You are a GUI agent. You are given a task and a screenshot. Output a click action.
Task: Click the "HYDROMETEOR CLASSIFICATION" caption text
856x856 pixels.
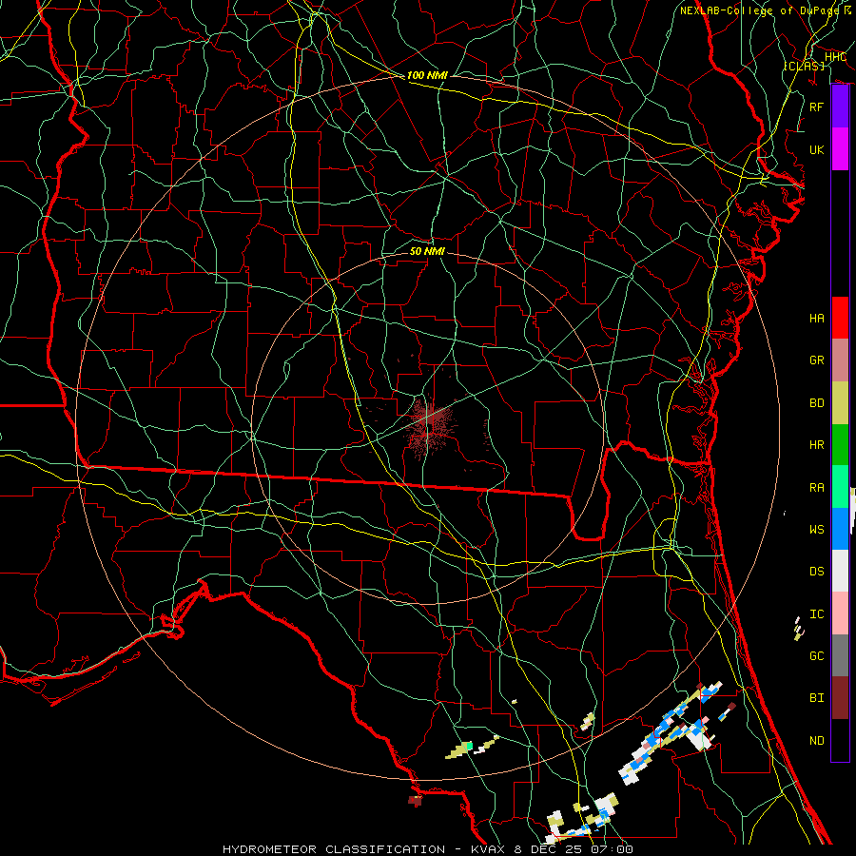[334, 849]
